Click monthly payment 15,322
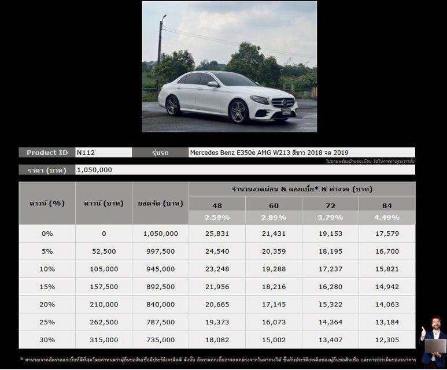The image size is (447, 370). 330,305
